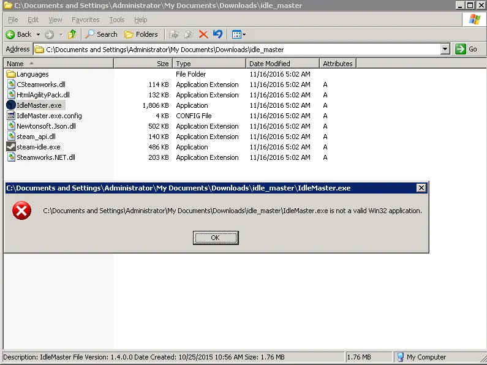The height and width of the screenshot is (365, 487).
Task: Select the Languages folder icon
Action: click(x=11, y=74)
